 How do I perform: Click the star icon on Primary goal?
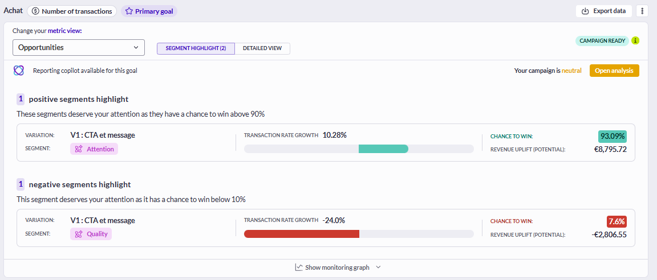(129, 11)
